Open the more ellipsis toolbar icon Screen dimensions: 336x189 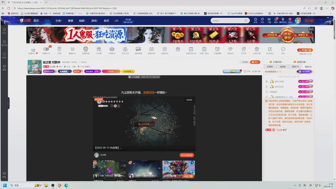[283, 49]
